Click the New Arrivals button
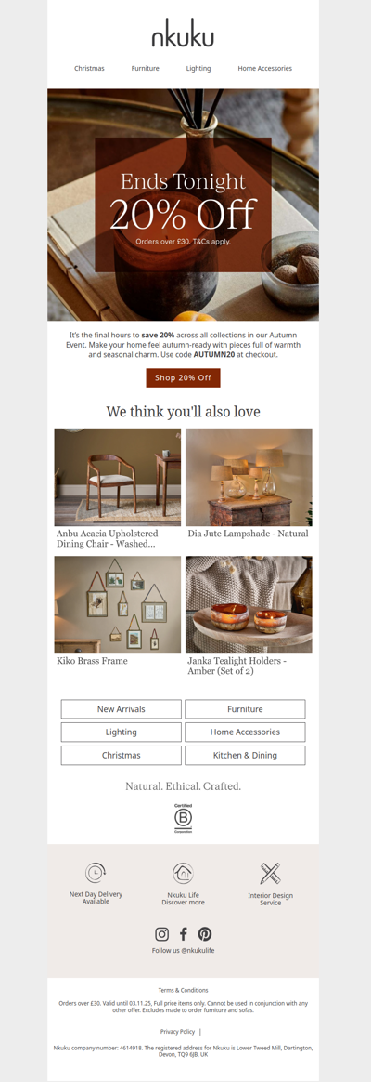The image size is (371, 1082). pos(122,709)
